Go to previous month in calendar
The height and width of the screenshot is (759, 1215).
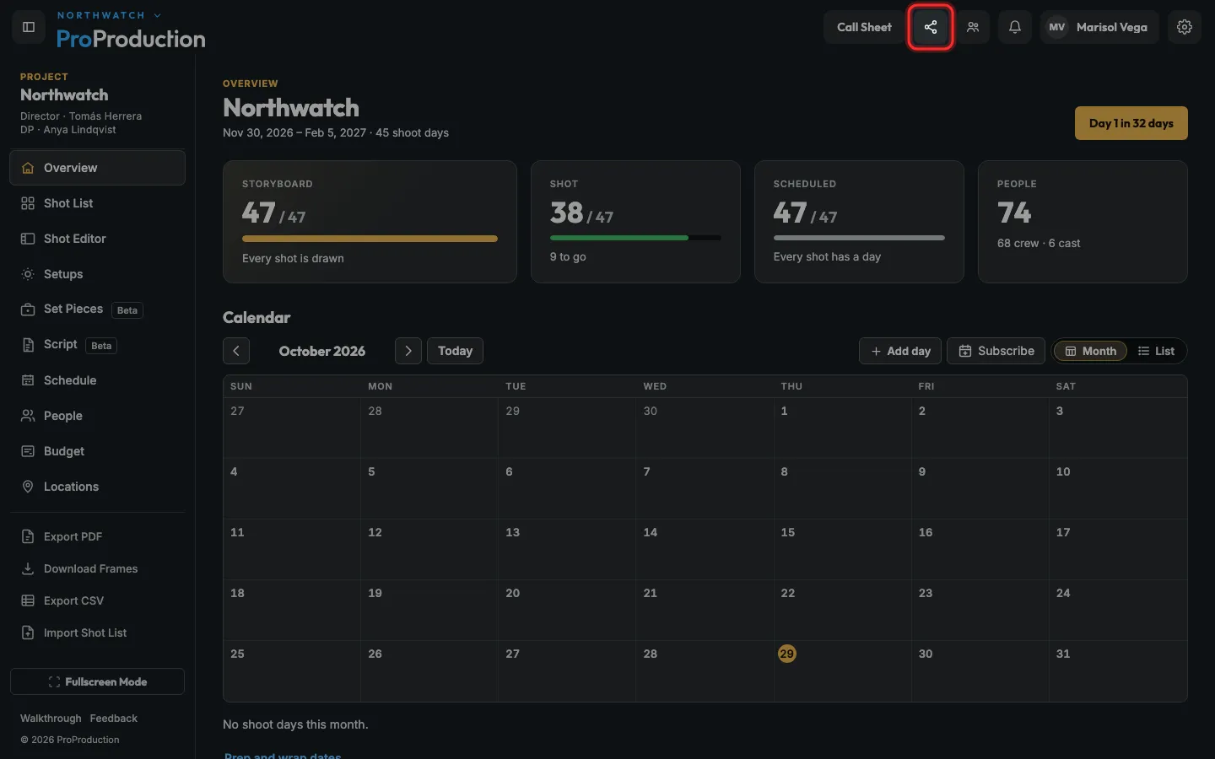point(236,351)
